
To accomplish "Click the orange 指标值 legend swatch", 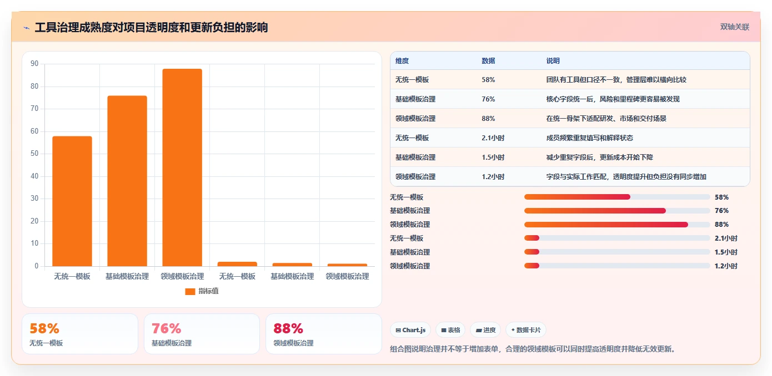I will pos(190,291).
